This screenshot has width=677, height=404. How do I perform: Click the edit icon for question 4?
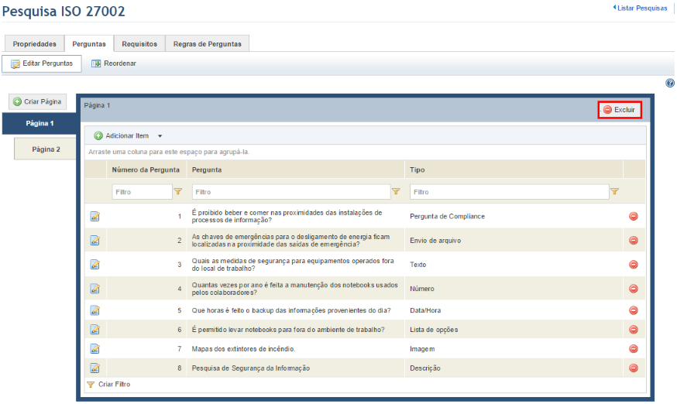tap(95, 289)
